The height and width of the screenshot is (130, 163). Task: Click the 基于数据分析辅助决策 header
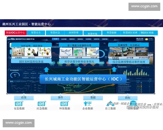[x=79, y=45]
